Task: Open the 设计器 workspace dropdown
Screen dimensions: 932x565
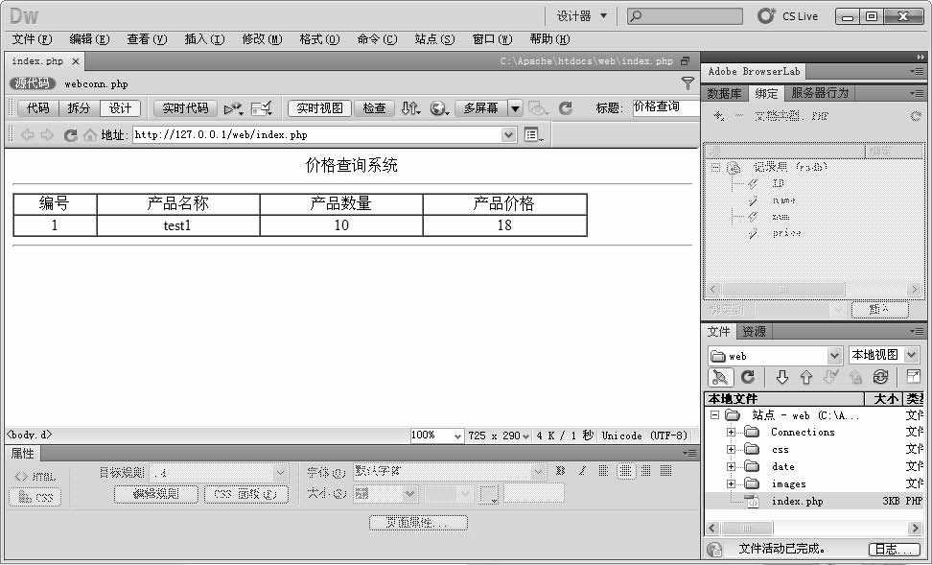Action: (581, 16)
